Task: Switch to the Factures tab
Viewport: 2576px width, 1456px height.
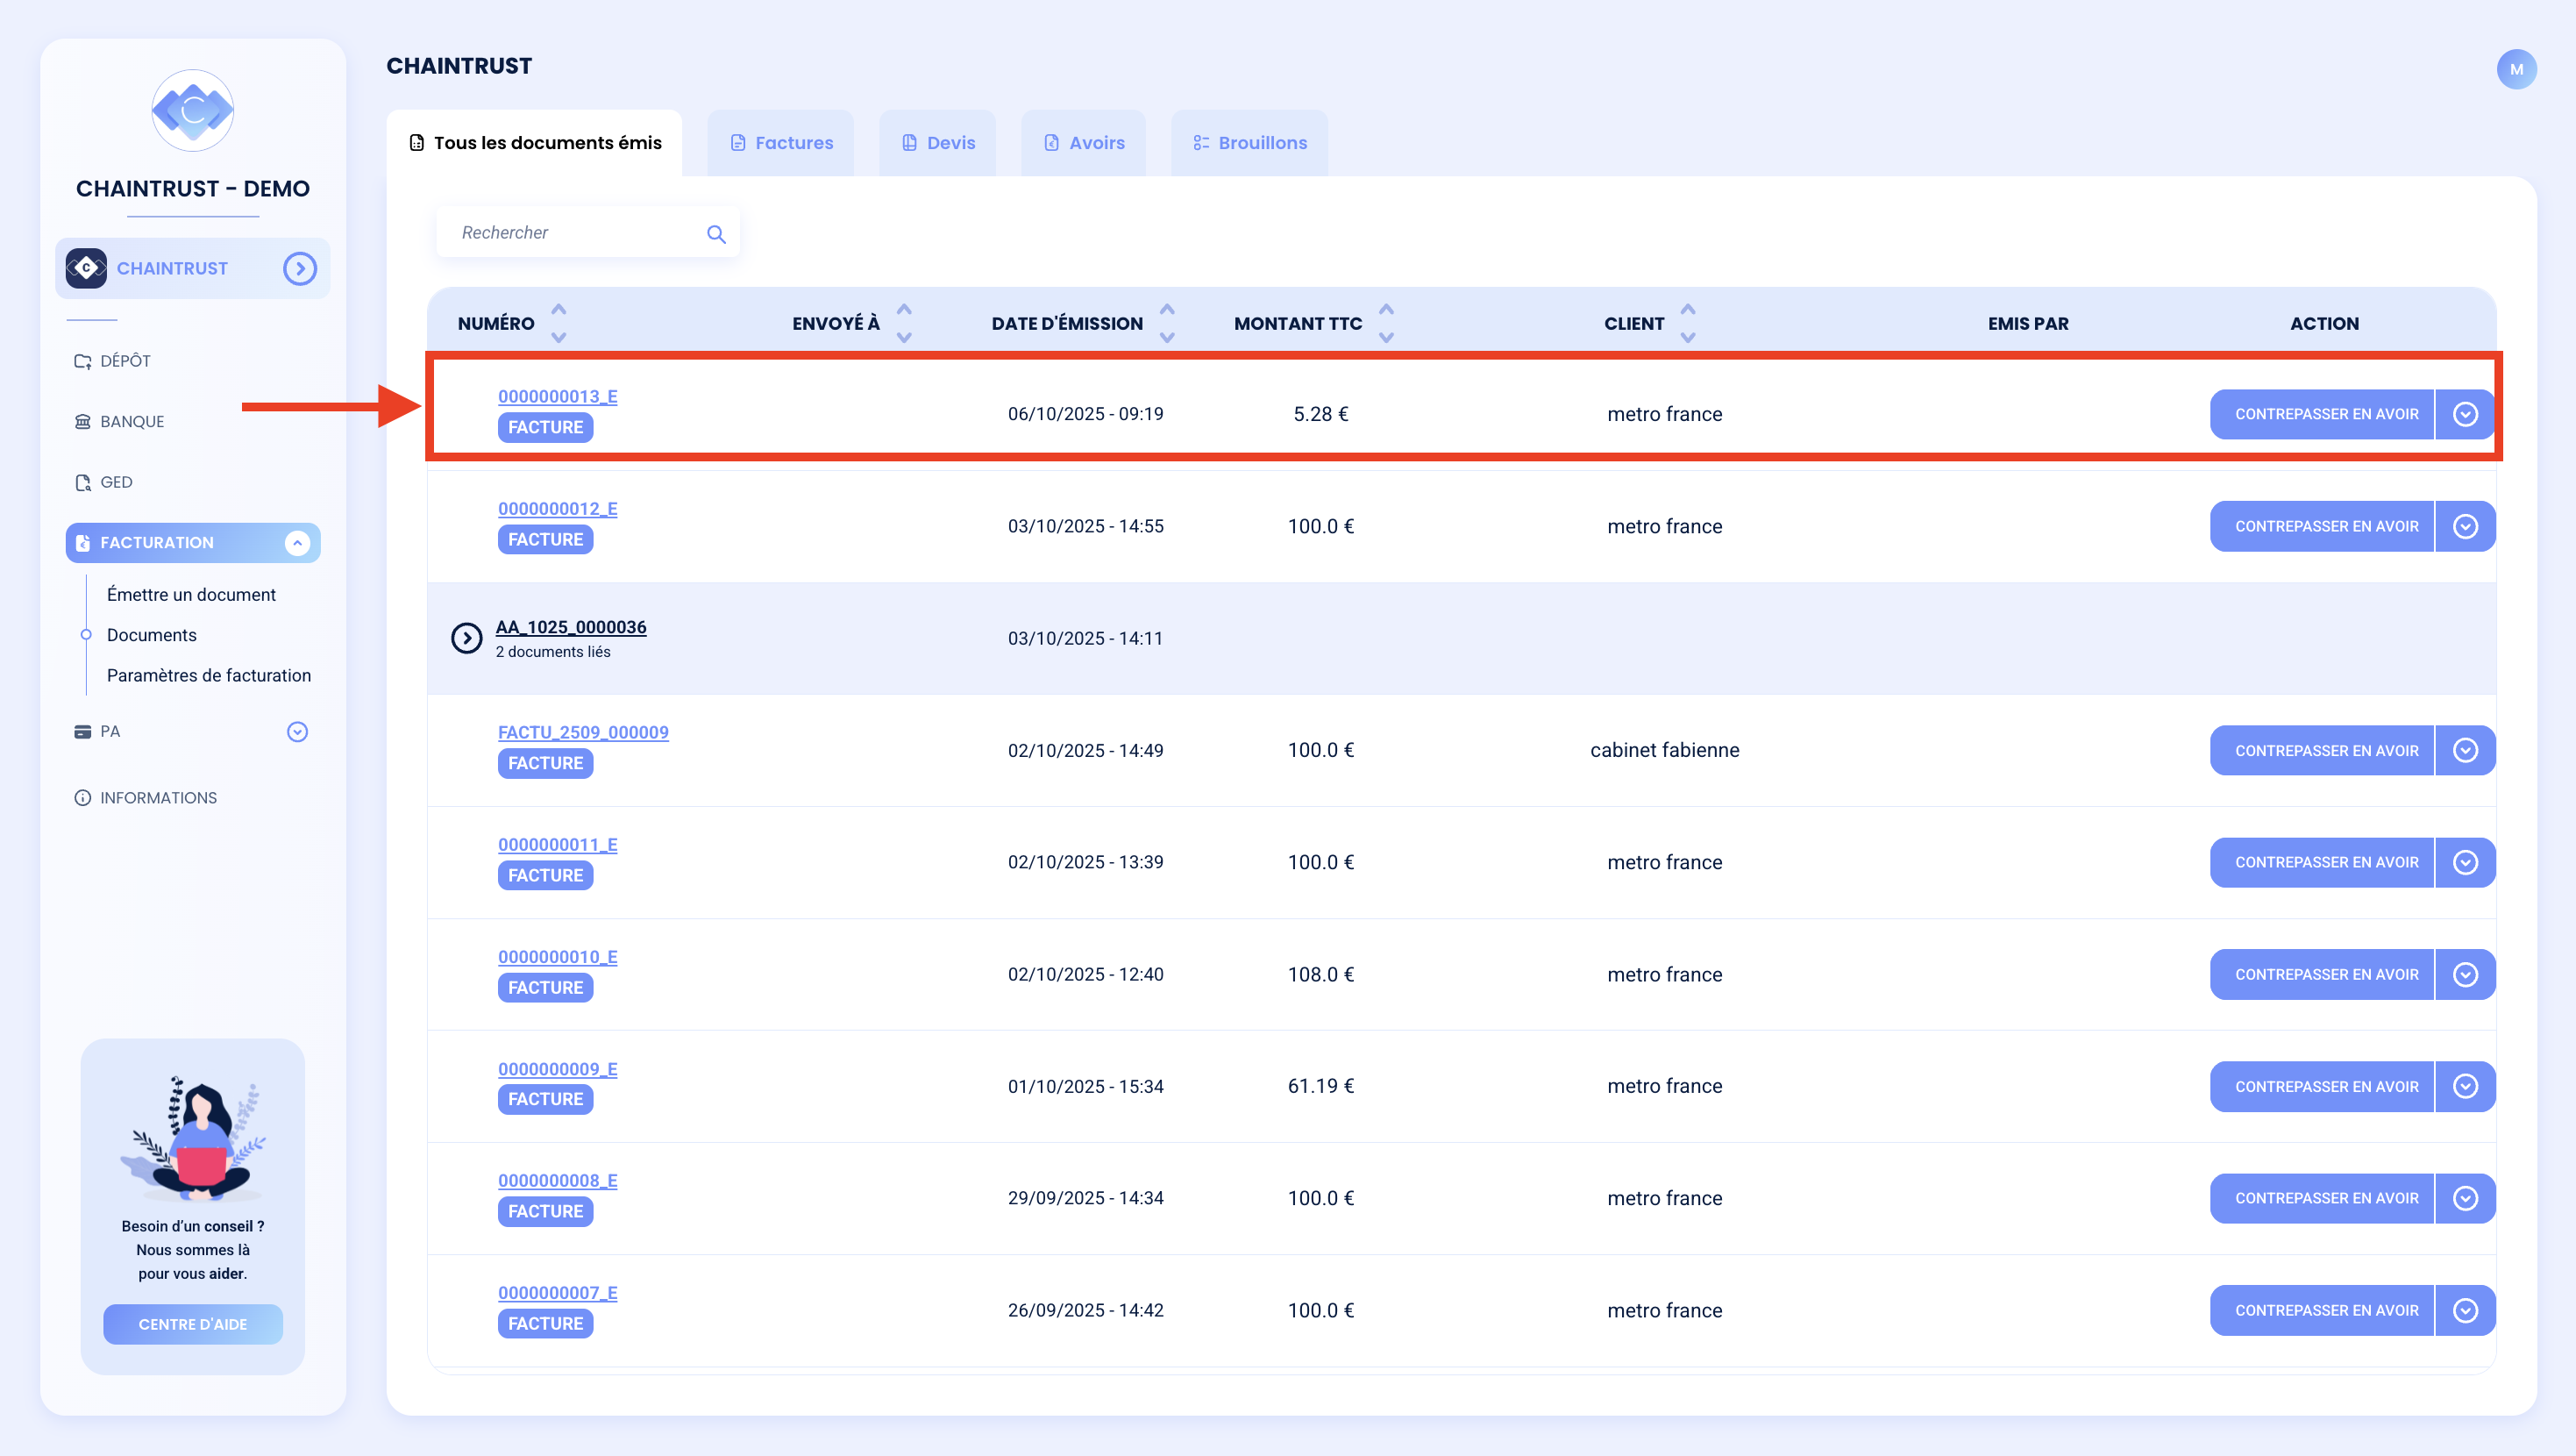Action: (781, 143)
